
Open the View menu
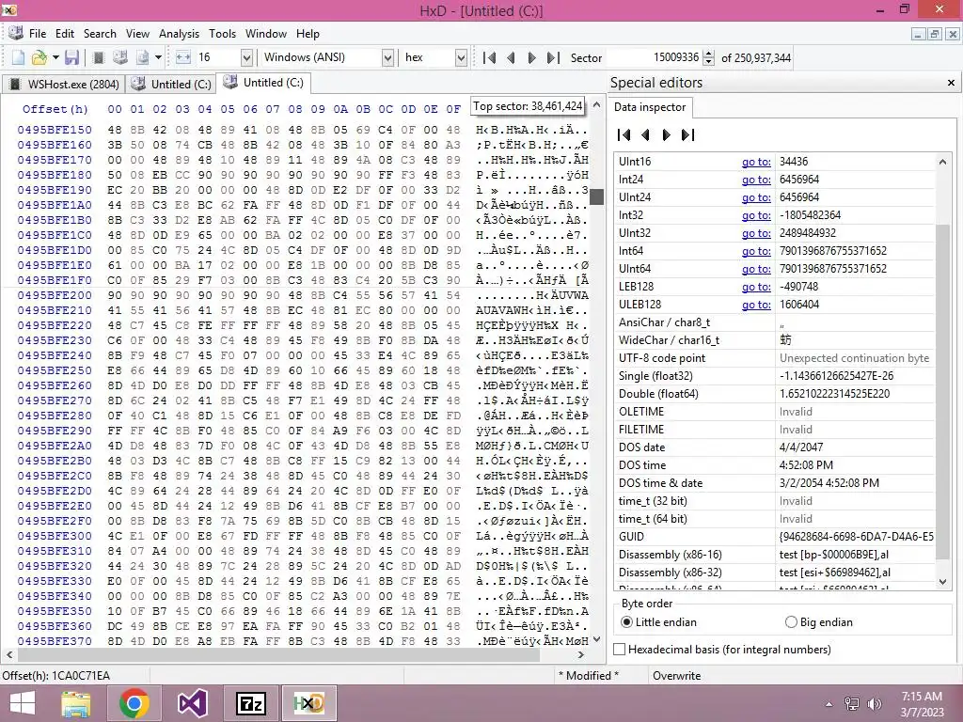(137, 34)
